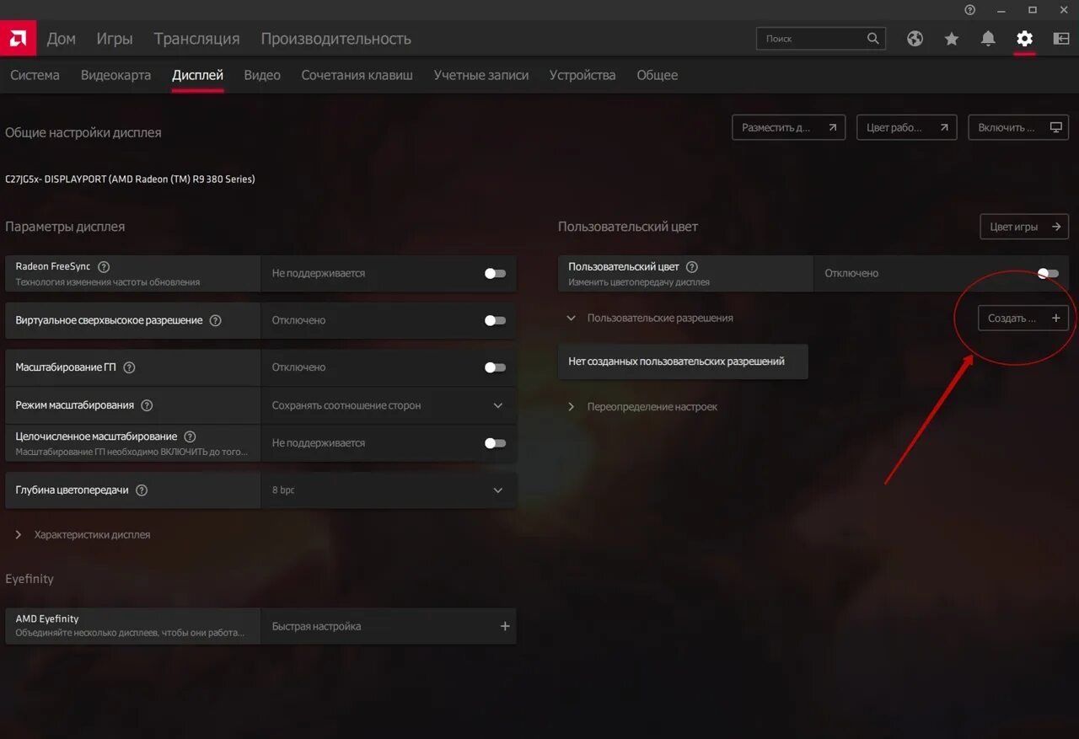The width and height of the screenshot is (1079, 739).
Task: Show help for Режим масштабирования
Action: pyautogui.click(x=147, y=405)
